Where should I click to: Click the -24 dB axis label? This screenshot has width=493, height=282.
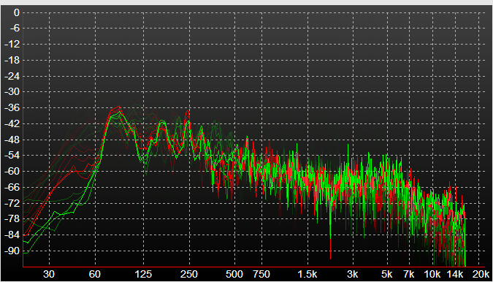(x=12, y=76)
